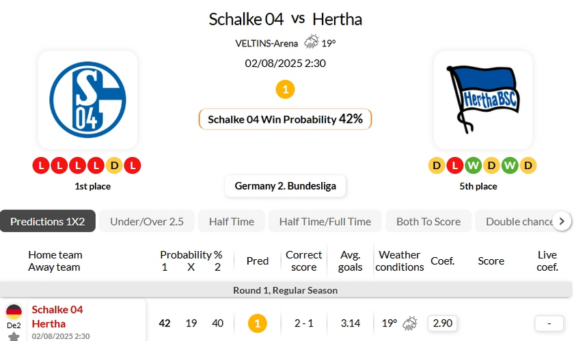Click the Schalke 04 club logo
The width and height of the screenshot is (574, 341).
tap(87, 100)
